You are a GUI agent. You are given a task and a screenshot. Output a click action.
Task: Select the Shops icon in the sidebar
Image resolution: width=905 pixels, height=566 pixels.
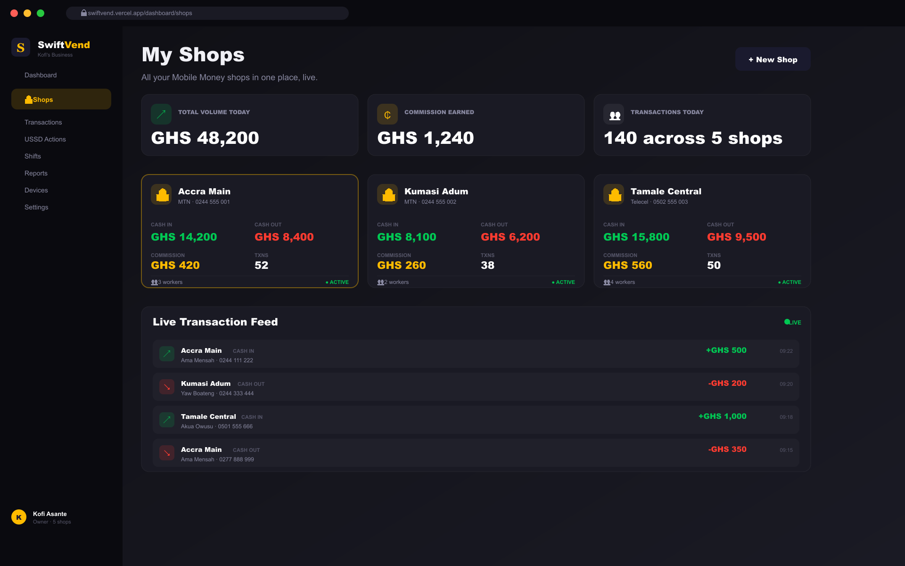pos(29,99)
